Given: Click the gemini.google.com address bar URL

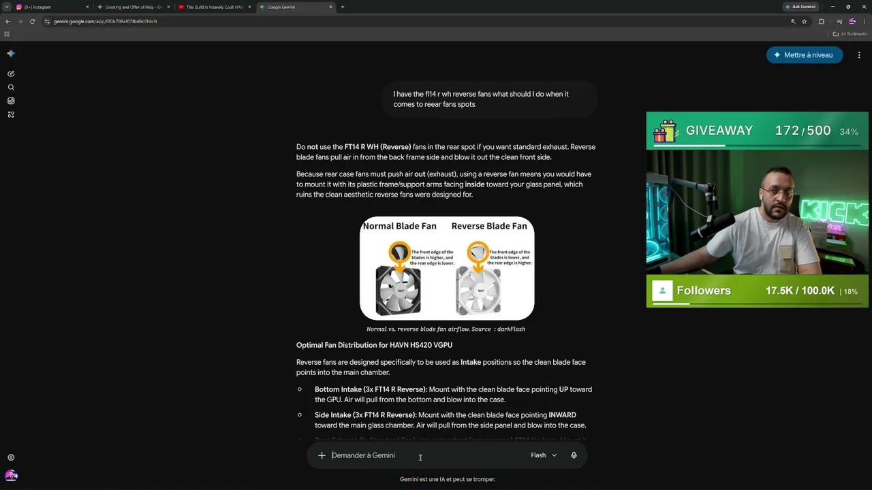Looking at the screenshot, I should (106, 21).
